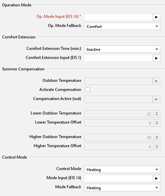
Task: Click arrow button beside Compensation Active (out) field
Action: [x=156, y=99]
